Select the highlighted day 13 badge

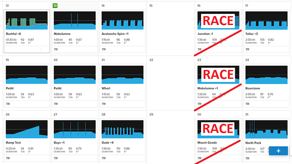point(55,6)
